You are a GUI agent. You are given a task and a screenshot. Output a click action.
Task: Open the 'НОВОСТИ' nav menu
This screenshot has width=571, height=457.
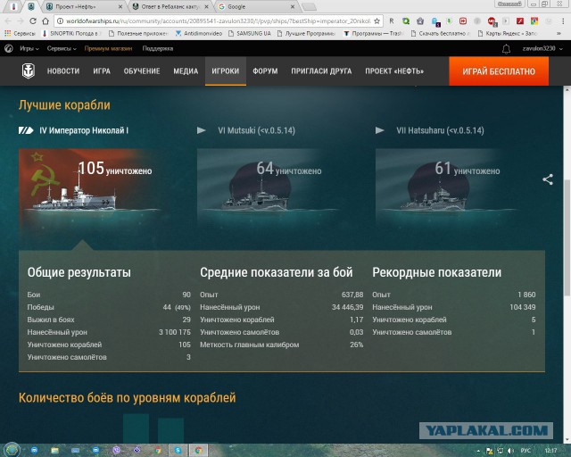pos(63,71)
